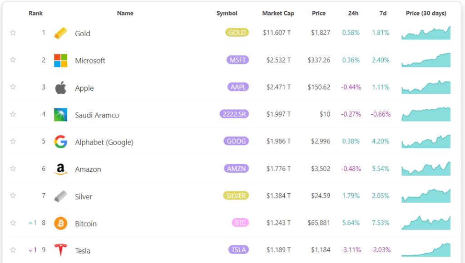Viewport: 465px width, 263px height.
Task: Open the Gold asset page link
Action: point(83,34)
